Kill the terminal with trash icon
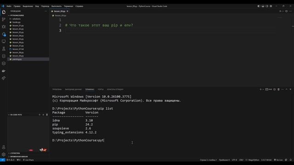This screenshot has height=165, width=294. [278, 89]
